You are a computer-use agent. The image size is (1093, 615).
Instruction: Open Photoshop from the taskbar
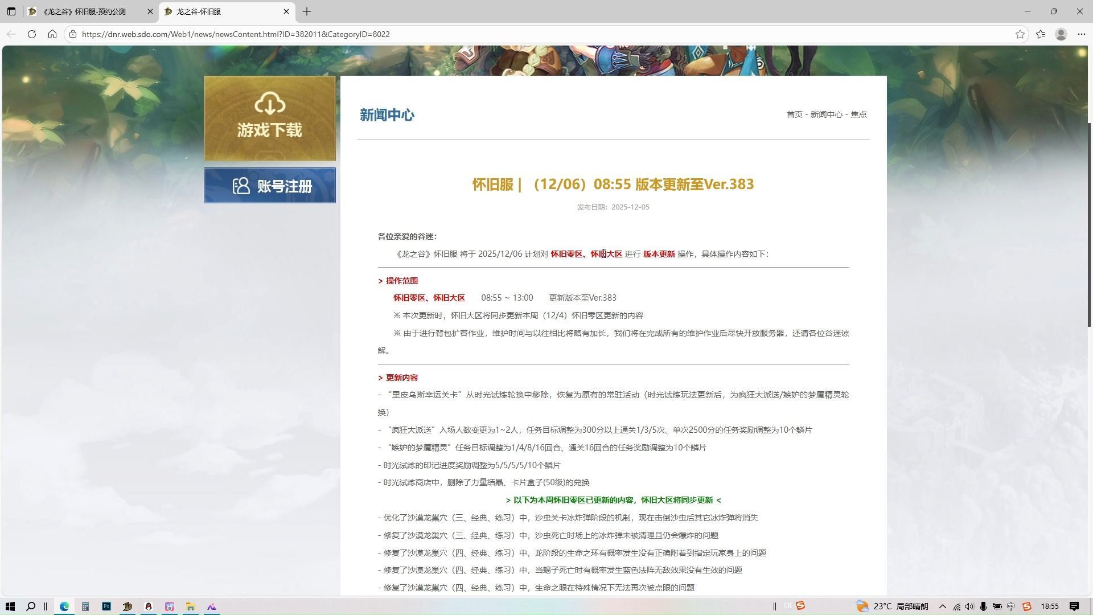[x=106, y=606]
